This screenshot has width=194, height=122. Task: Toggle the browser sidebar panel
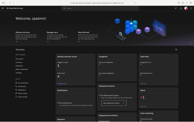tap(4, 3)
